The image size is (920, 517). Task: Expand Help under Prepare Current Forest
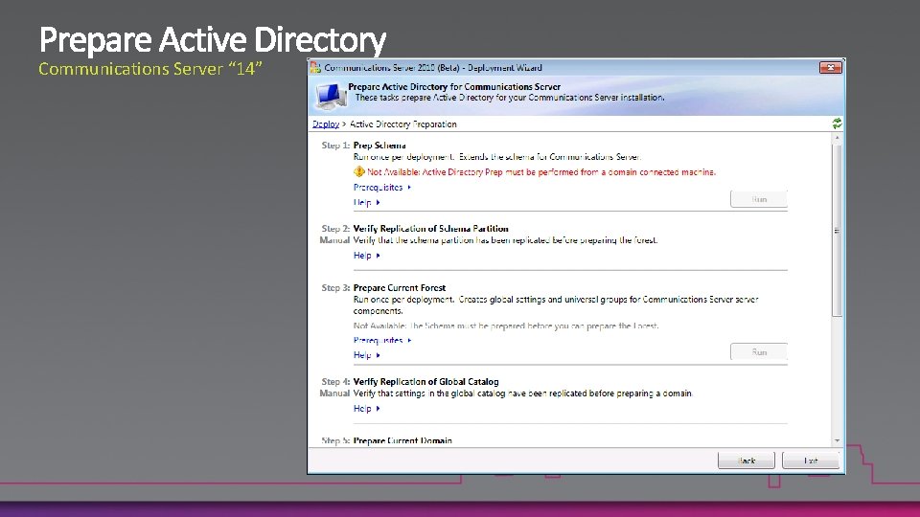coord(367,355)
